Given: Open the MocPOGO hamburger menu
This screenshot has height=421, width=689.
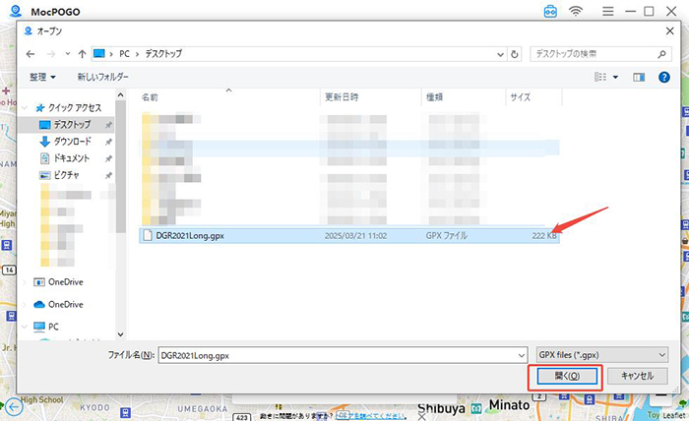Looking at the screenshot, I should tap(607, 11).
